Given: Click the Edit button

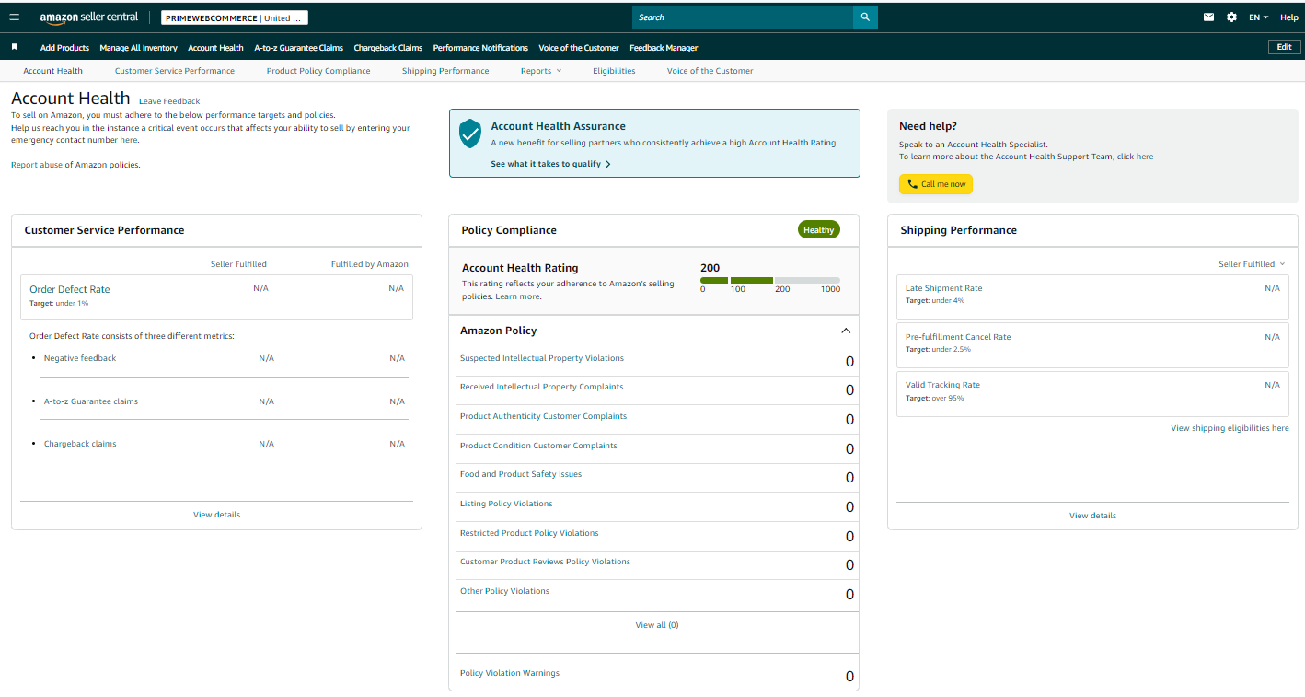Looking at the screenshot, I should click(1284, 47).
